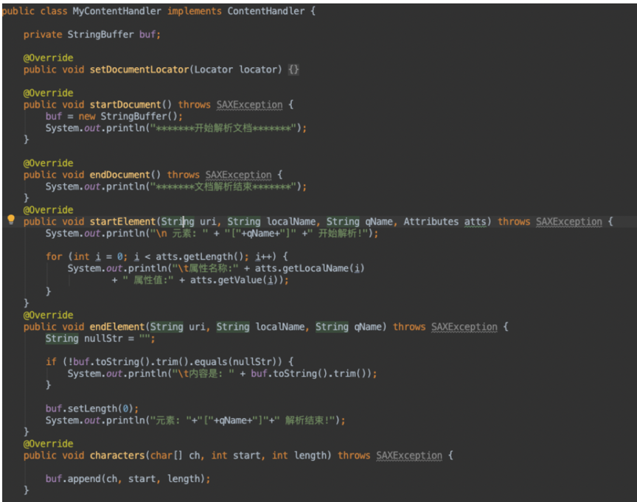Viewport: 637px width, 502px height.
Task: Click the println with 解析结束 string
Action: coord(195,420)
